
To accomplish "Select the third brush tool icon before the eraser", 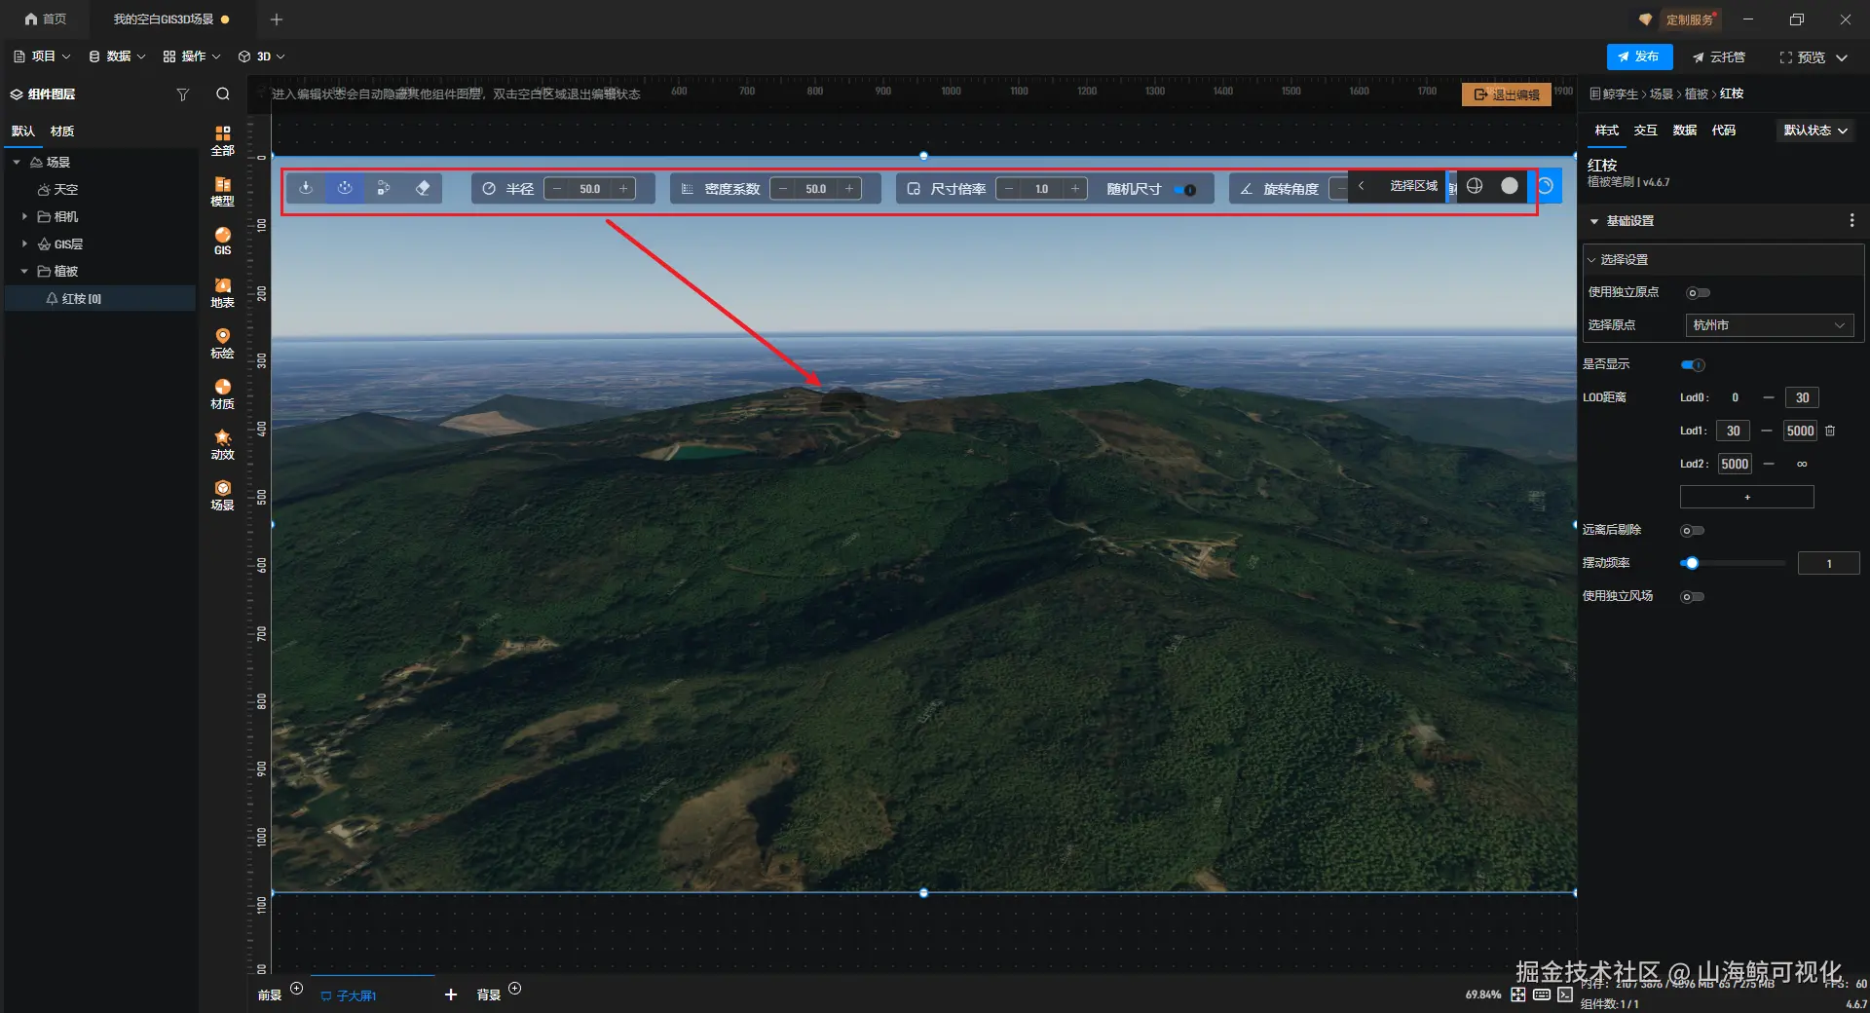I will (384, 188).
